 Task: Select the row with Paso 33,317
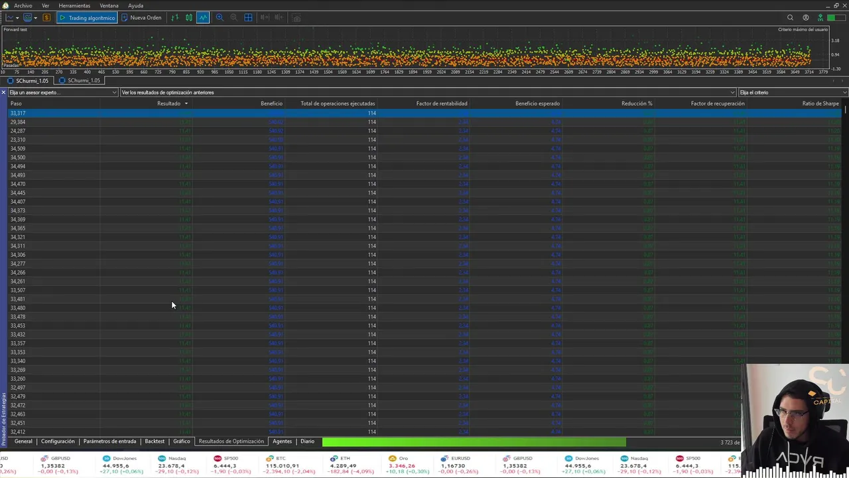pos(424,113)
